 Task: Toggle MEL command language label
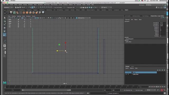point(88,93)
